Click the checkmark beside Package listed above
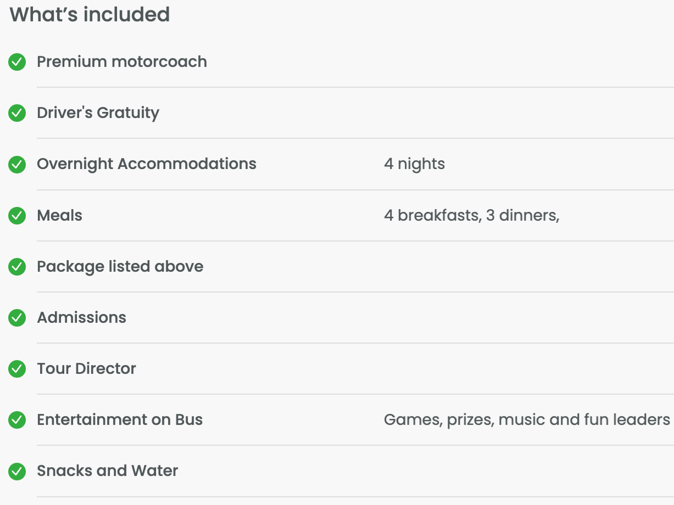The image size is (674, 505). [x=17, y=267]
